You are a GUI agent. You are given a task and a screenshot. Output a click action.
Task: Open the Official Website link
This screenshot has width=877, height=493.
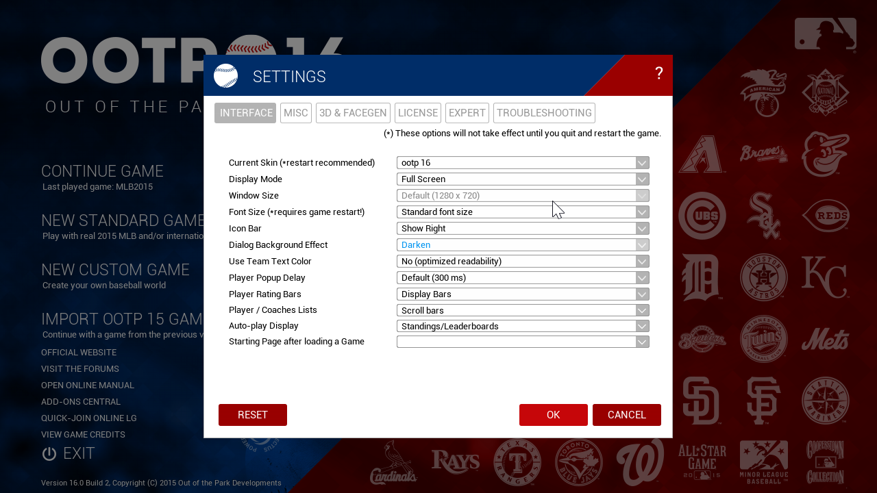(79, 353)
